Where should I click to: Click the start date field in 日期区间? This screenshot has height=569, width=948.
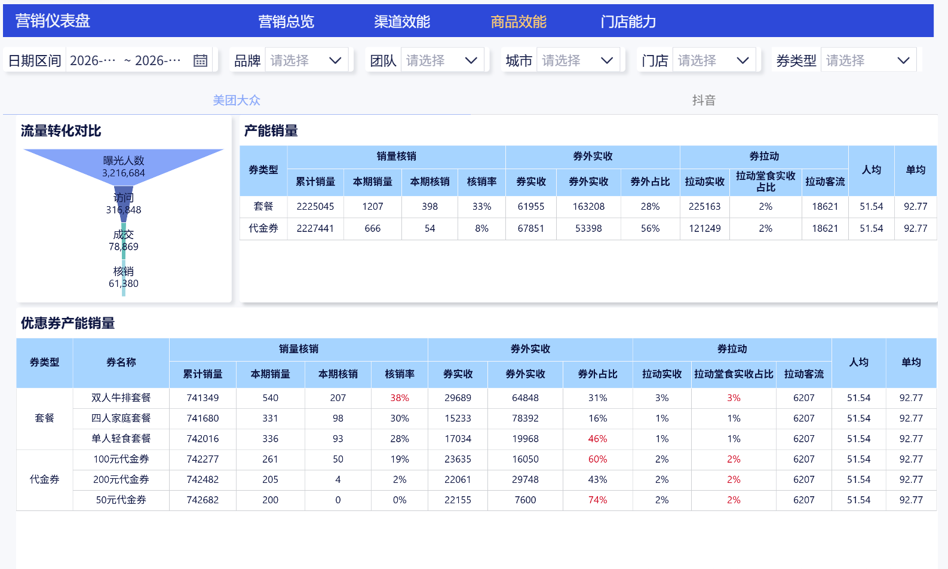point(93,60)
